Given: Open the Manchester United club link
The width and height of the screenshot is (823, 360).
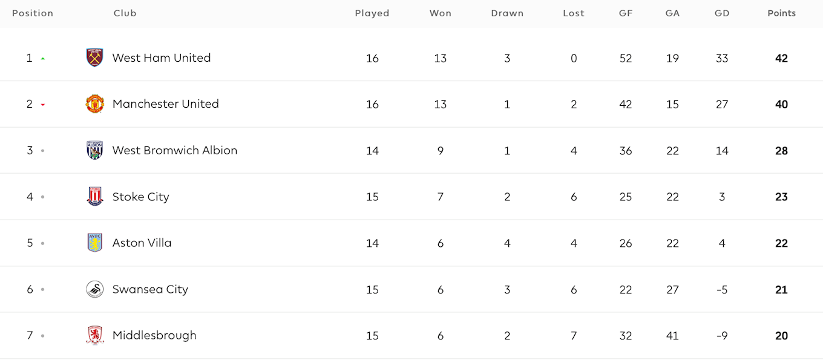Looking at the screenshot, I should point(166,104).
